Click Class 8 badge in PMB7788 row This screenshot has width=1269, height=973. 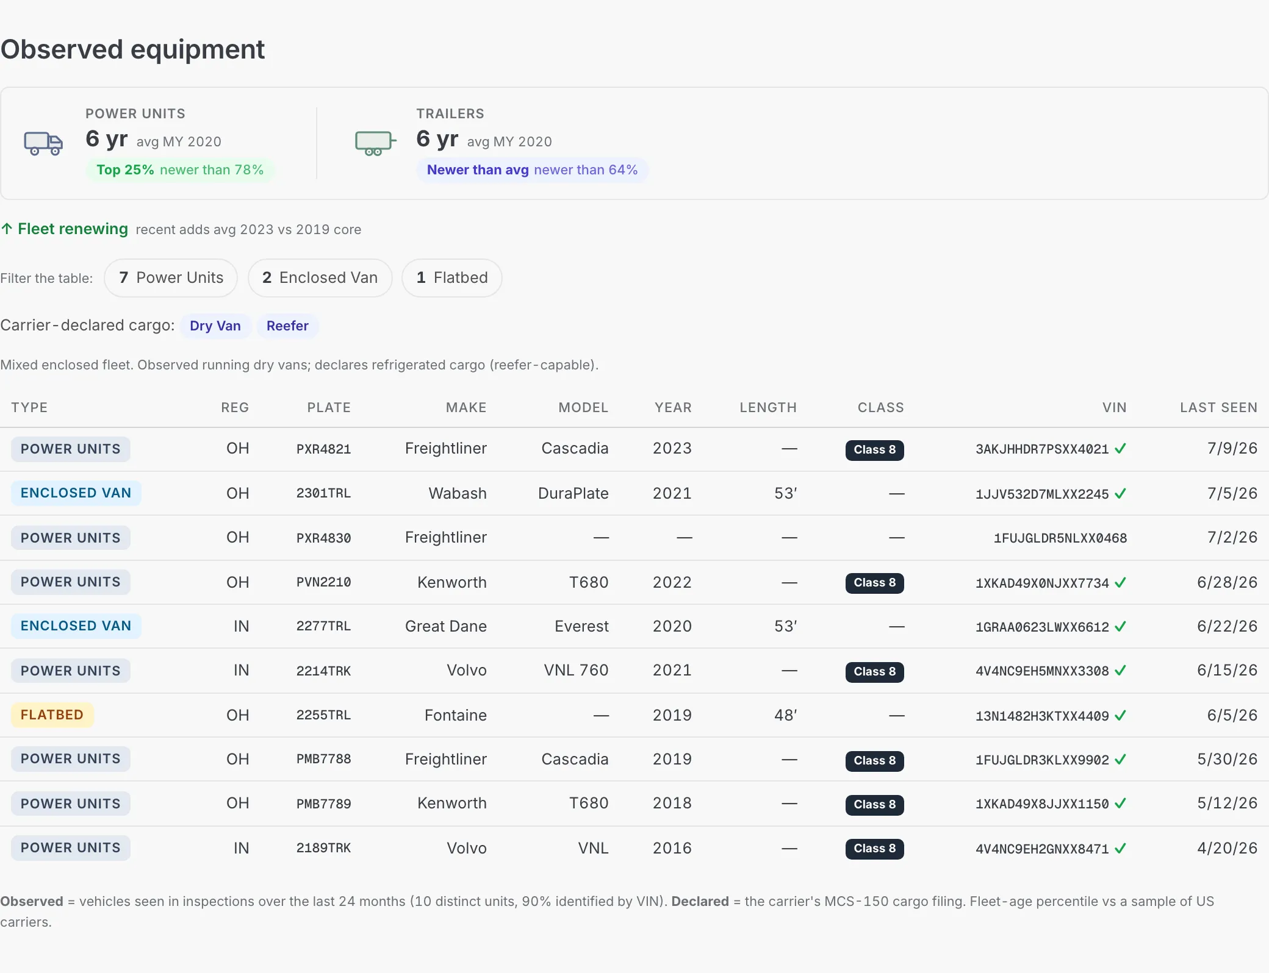[875, 761]
